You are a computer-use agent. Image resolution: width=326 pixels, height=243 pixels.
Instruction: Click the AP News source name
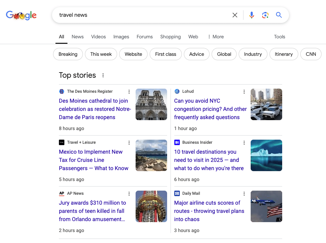75,193
